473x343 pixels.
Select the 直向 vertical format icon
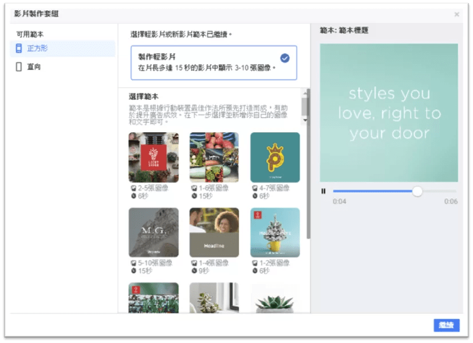(19, 66)
